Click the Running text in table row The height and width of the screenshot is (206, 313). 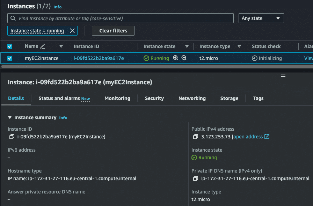160,58
